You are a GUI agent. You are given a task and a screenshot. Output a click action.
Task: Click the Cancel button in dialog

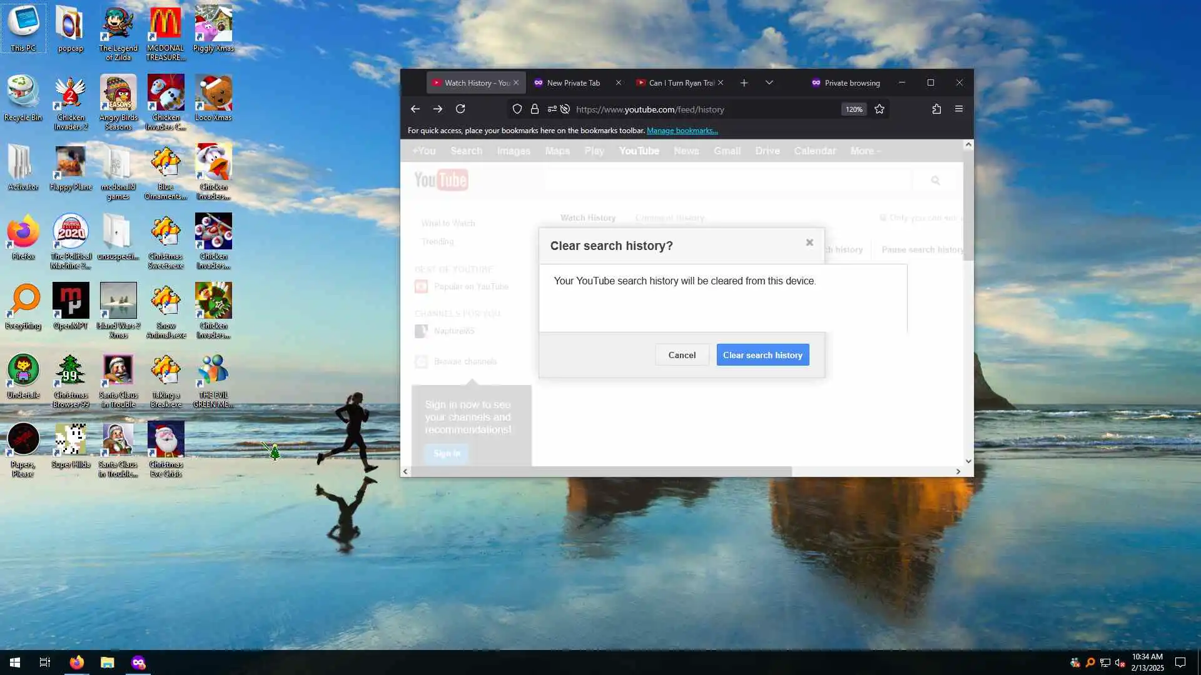[682, 355]
